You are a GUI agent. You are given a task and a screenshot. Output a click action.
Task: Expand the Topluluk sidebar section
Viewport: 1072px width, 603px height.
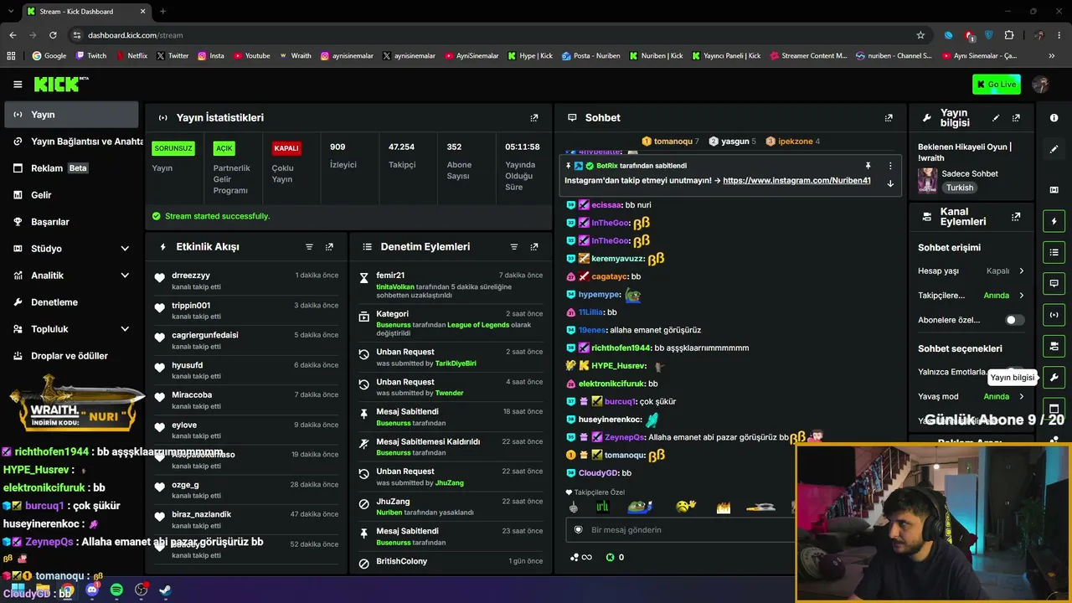coord(125,329)
